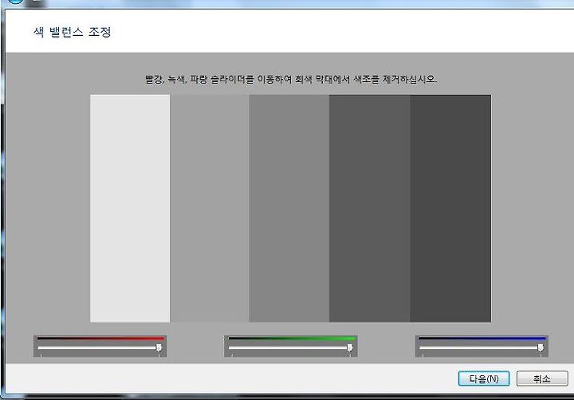Click the second light gray bar
Viewport: 574px width, 400px height.
[210, 208]
